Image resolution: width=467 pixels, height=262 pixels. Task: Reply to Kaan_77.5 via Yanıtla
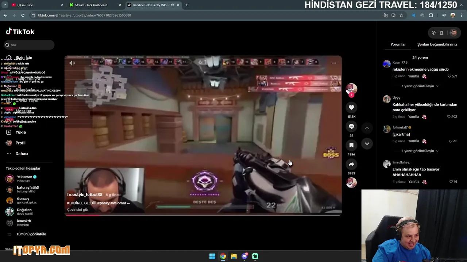[413, 76]
